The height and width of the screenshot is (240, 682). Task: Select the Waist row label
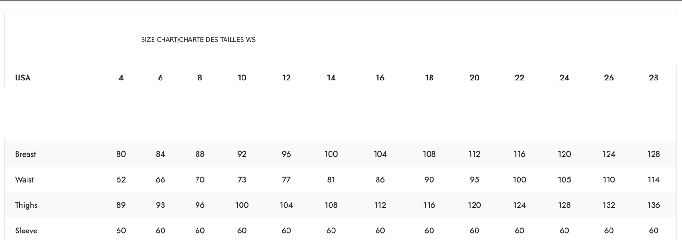click(25, 180)
